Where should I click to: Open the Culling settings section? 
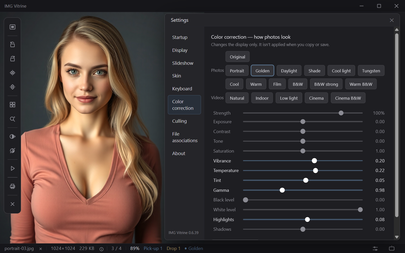tap(184, 121)
